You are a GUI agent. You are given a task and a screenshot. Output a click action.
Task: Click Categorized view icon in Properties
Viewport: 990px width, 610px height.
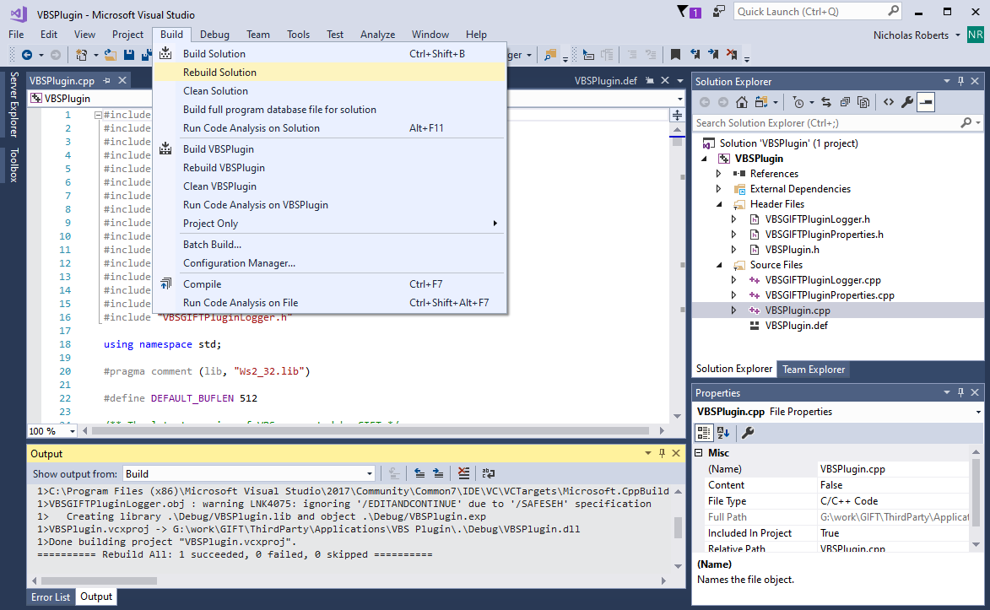(703, 433)
